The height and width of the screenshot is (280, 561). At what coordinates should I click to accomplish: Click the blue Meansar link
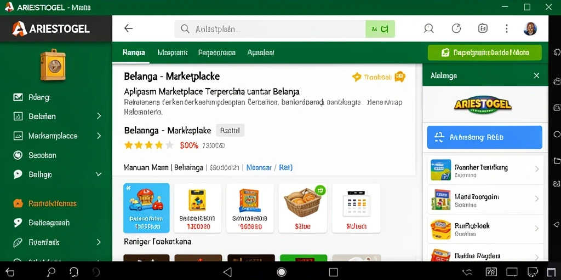coord(259,167)
